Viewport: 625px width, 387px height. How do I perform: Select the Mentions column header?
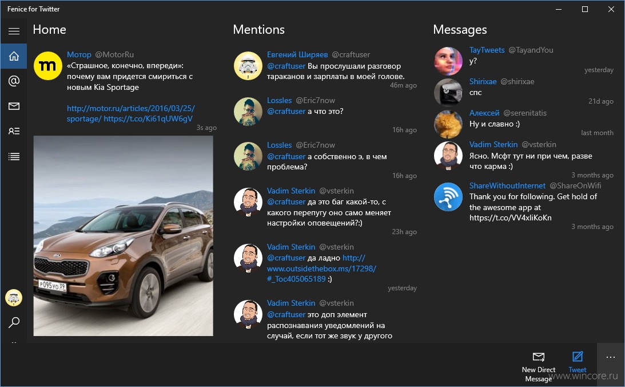coord(258,30)
